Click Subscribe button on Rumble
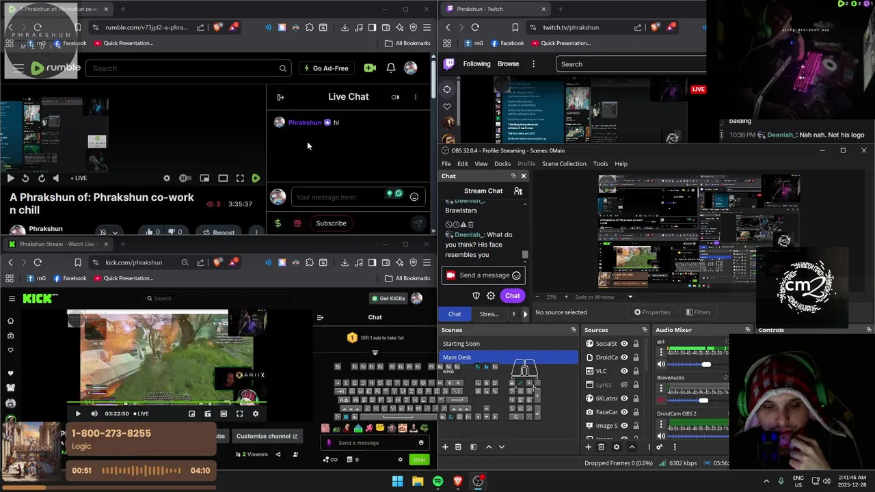Screen dimensions: 875x492 331,223
